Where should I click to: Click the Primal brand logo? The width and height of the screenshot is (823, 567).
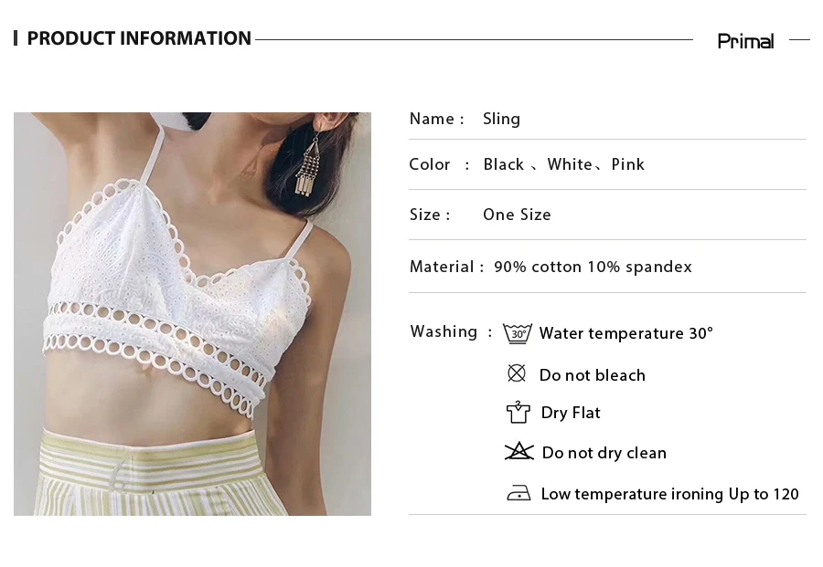coord(745,41)
